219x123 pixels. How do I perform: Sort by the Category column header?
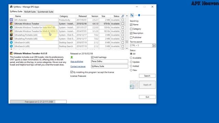[67, 16]
